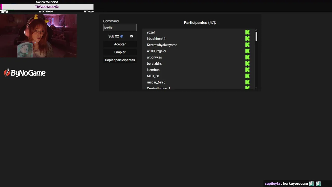The image size is (332, 187).
Task: Click the TRY200 donation goal progress bar
Action: click(47, 7)
